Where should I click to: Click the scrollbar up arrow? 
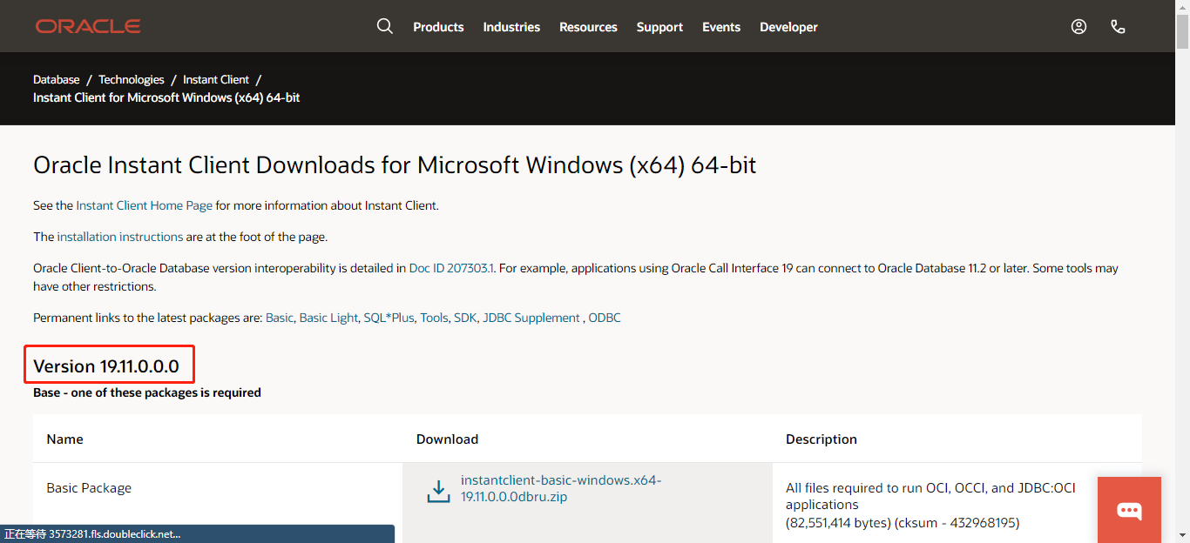1182,7
